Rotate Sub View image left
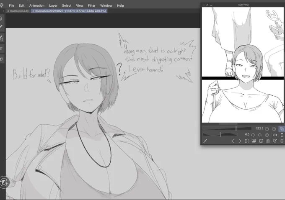The image size is (285, 200). [253, 135]
